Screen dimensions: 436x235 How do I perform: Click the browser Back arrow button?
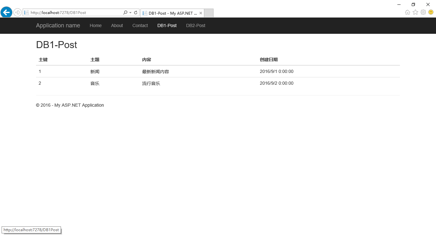tap(6, 12)
